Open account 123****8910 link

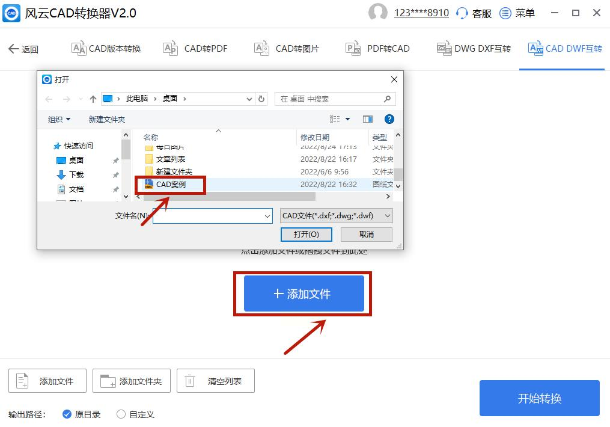click(x=421, y=13)
